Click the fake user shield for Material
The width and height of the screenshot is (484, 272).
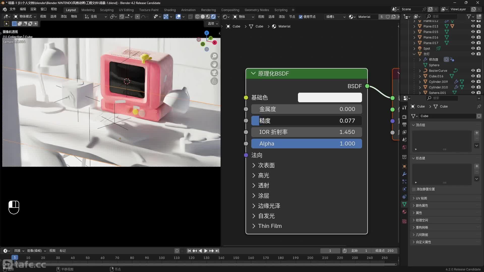coord(388,17)
